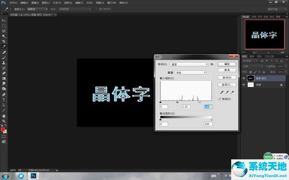This screenshot has height=180, width=289.
Task: Expand the eyedropper tool preset picker arrow
Action: coord(11,9)
